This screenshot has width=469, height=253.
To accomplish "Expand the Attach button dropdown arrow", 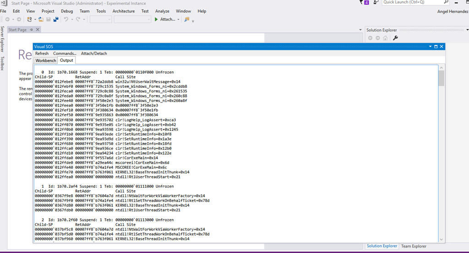I will click(x=178, y=19).
